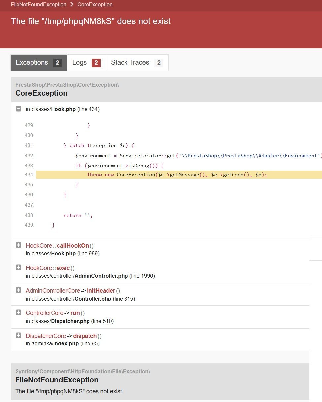Click the red Logs count badge

coord(96,63)
